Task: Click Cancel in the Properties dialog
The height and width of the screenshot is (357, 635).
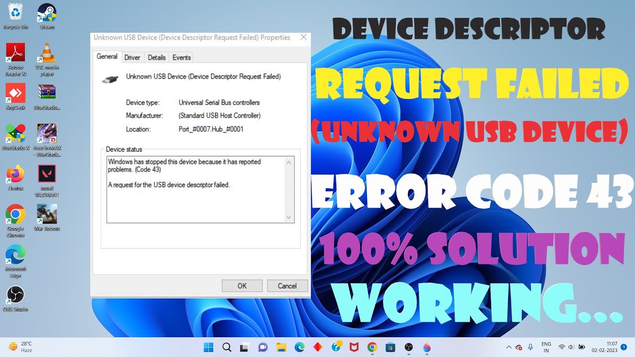Action: coord(287,286)
